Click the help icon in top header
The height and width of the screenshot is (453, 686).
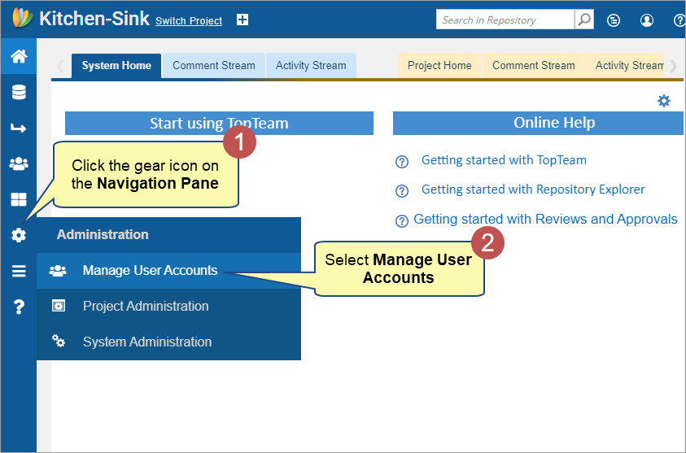679,20
